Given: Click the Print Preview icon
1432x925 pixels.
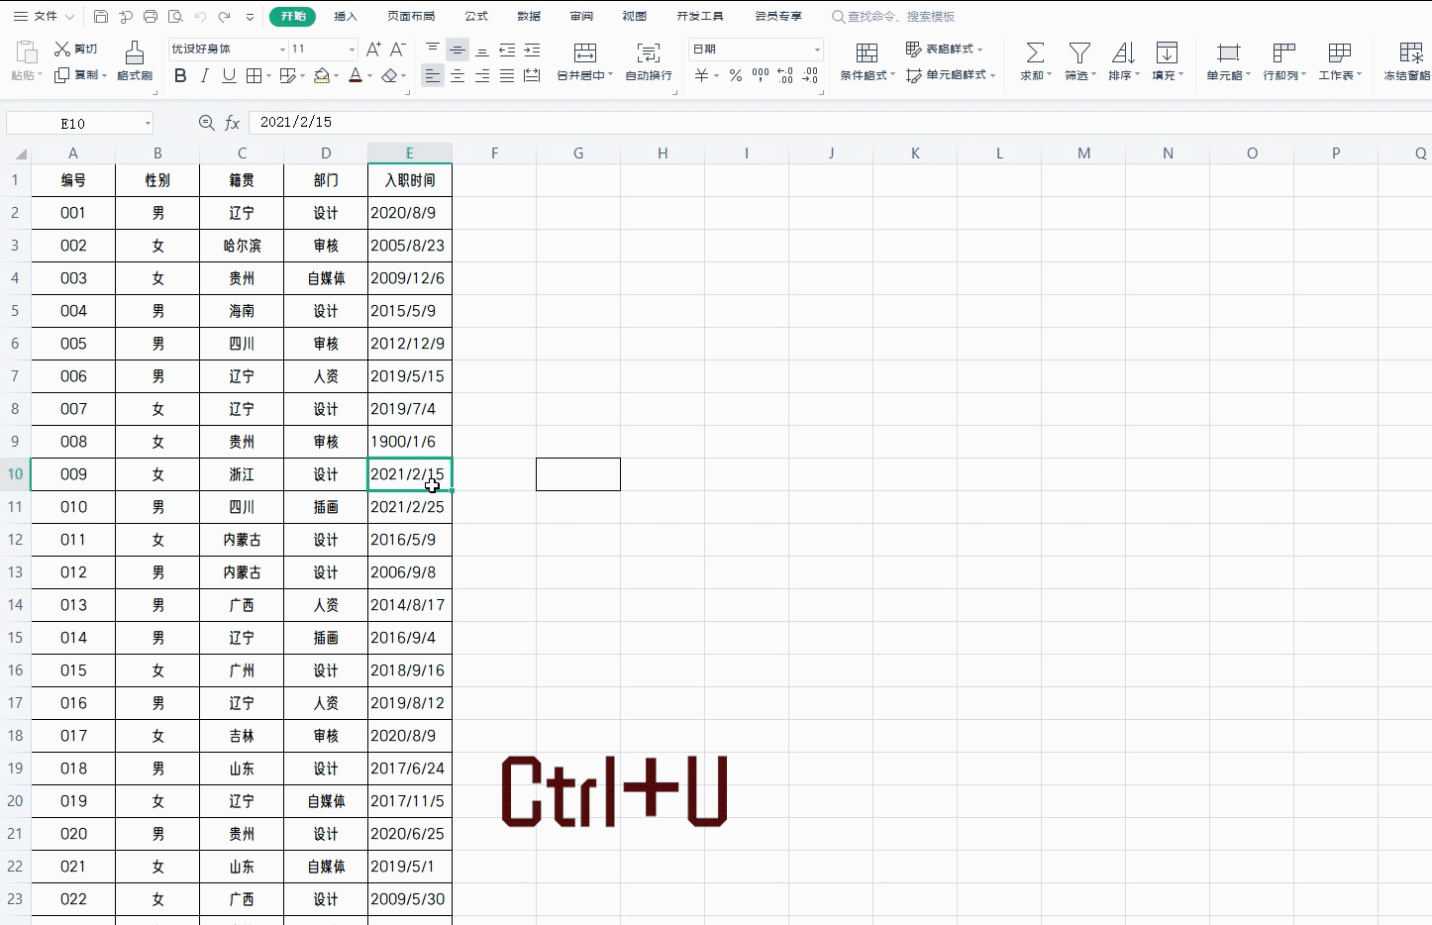Looking at the screenshot, I should (x=175, y=17).
